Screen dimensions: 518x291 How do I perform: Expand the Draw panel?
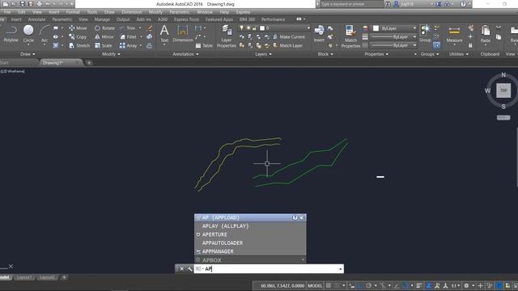tap(28, 54)
